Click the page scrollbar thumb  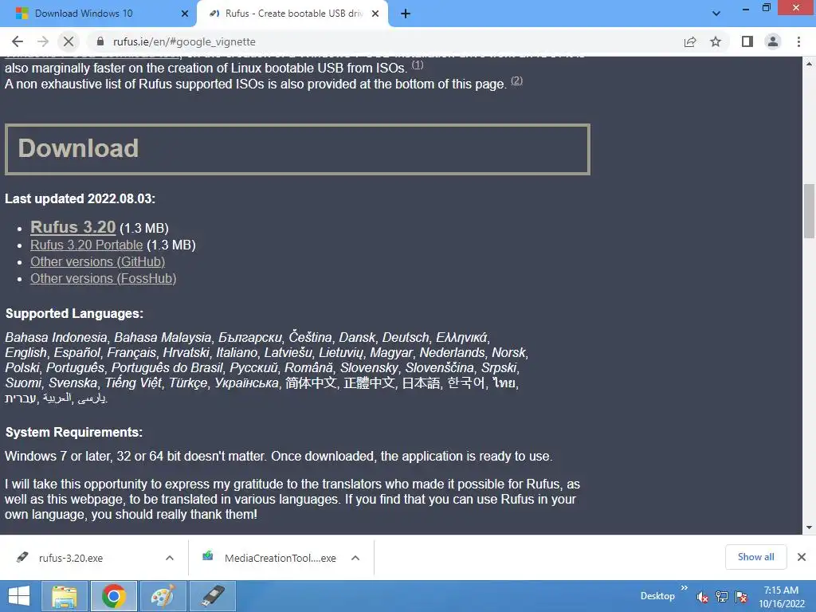coord(809,210)
